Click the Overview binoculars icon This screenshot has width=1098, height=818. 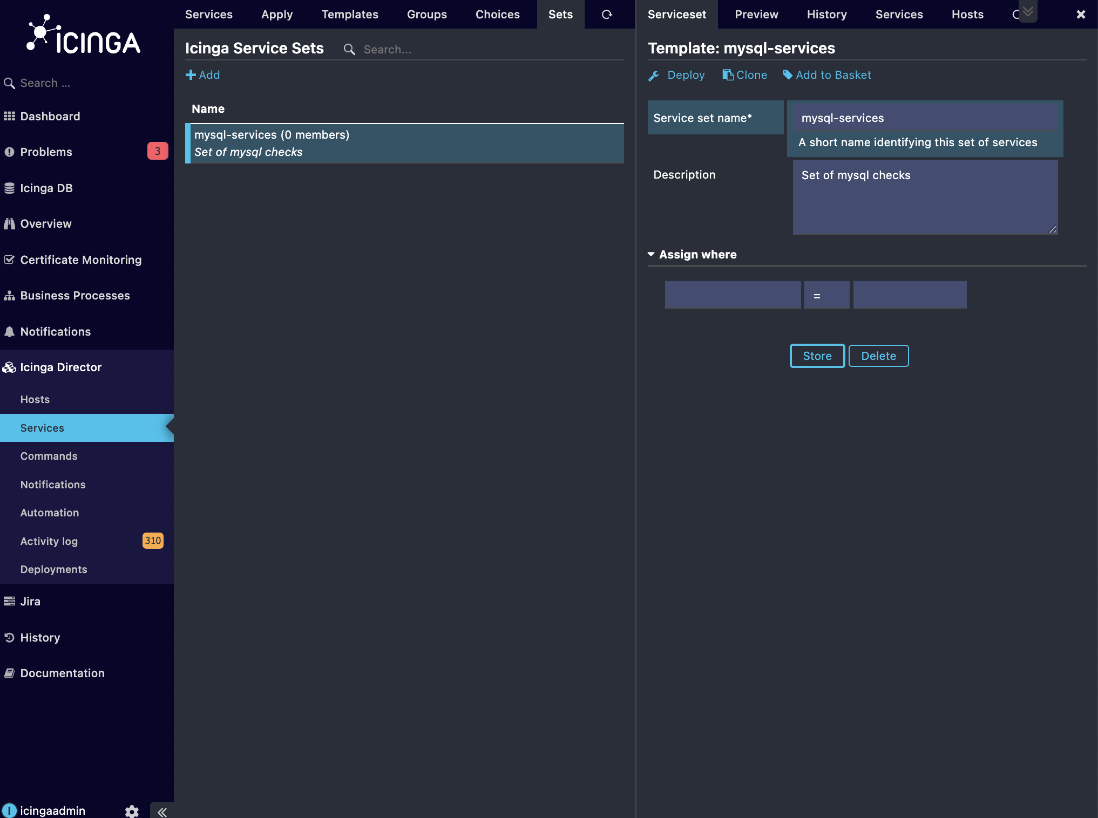coord(9,223)
